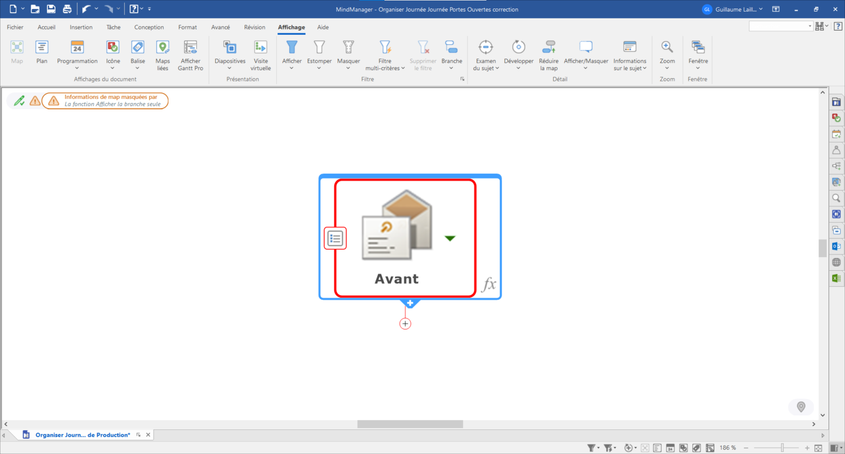Toggle Afficher/Masquer elements
The image size is (845, 454).
point(586,55)
